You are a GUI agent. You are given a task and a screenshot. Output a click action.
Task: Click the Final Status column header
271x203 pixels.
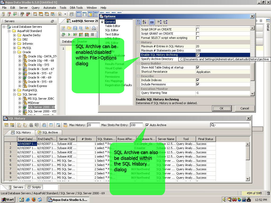206,139
